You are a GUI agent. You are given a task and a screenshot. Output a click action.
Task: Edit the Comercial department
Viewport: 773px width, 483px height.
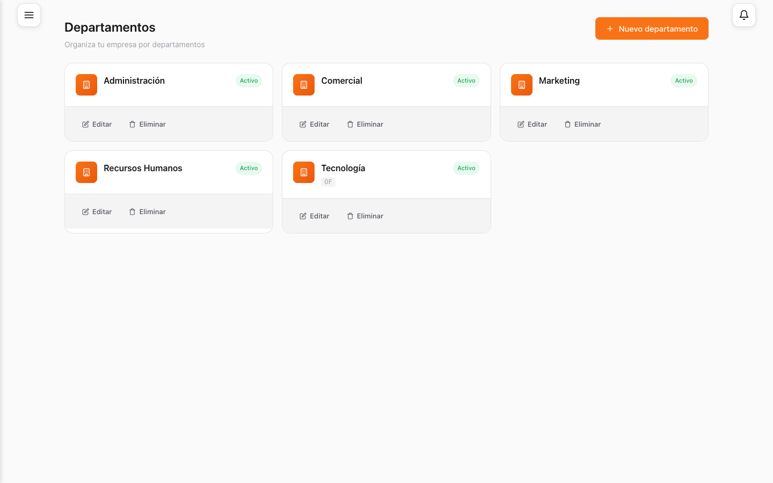click(x=315, y=124)
